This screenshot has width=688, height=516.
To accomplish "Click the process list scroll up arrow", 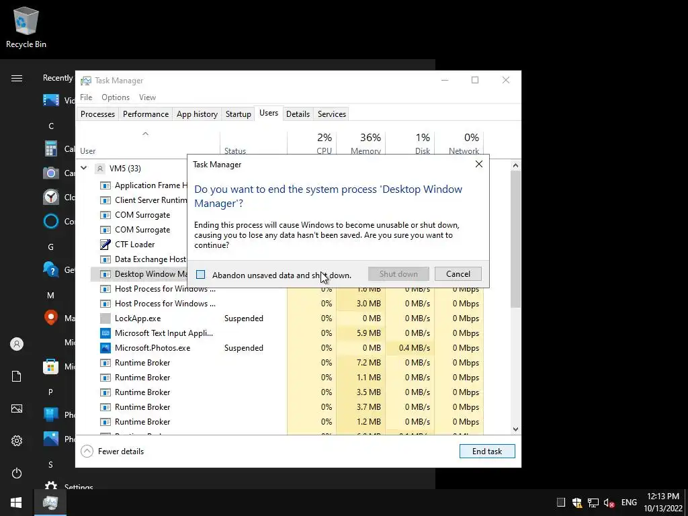I will 515,165.
